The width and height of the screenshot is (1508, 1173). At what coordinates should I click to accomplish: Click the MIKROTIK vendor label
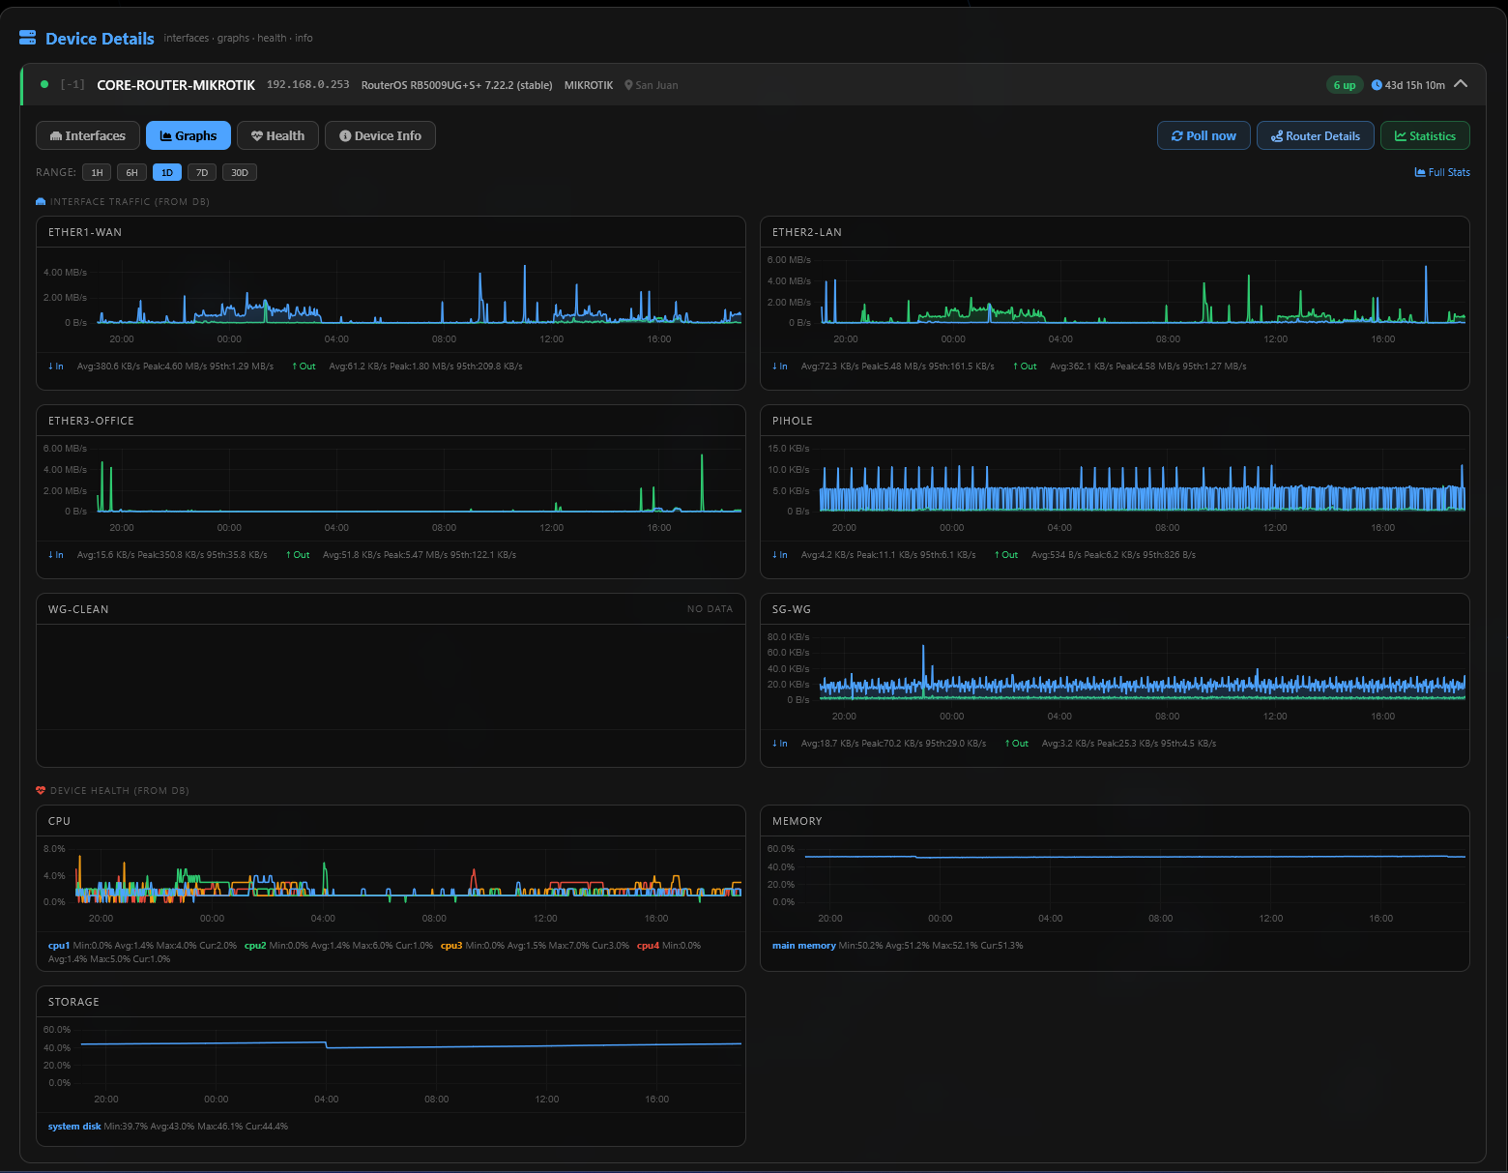[x=589, y=85]
